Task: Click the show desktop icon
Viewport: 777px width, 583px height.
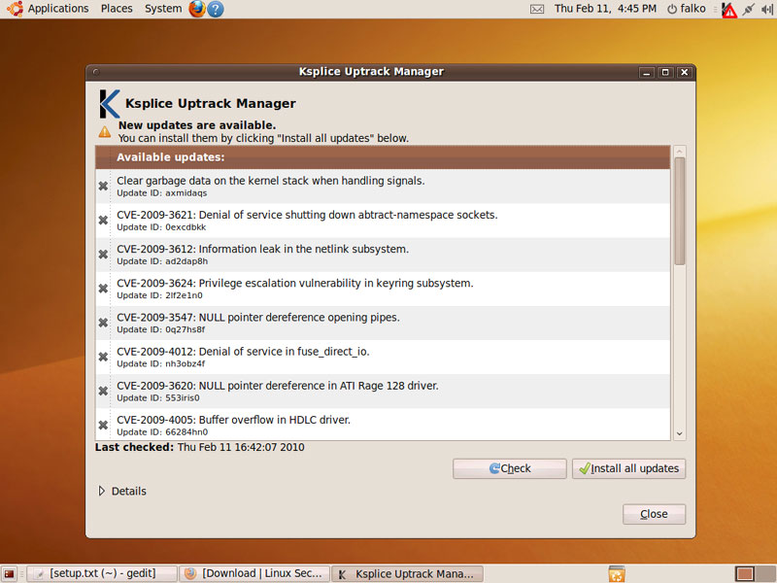Action: pos(10,573)
